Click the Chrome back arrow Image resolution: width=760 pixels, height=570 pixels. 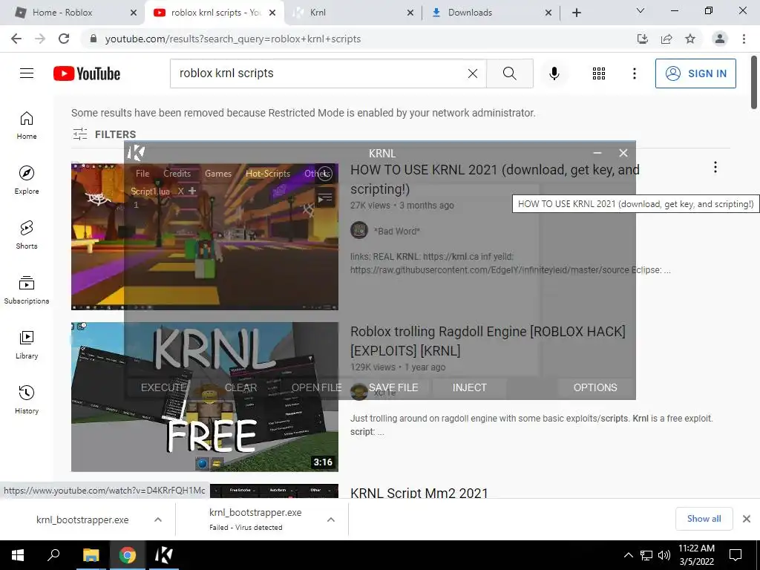point(16,39)
